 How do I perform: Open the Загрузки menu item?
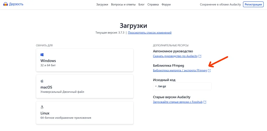(102, 5)
